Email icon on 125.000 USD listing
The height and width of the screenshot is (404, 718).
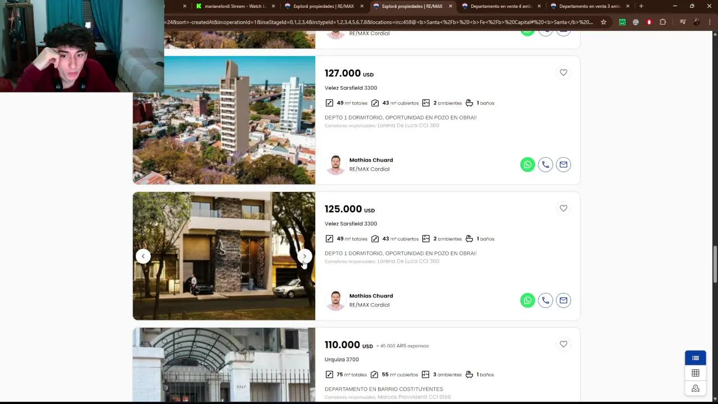tap(563, 300)
